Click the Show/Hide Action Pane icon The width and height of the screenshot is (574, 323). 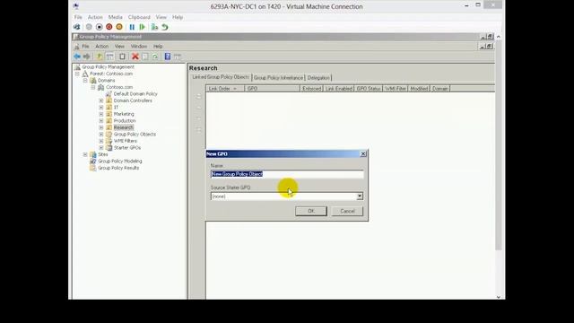coord(178,57)
